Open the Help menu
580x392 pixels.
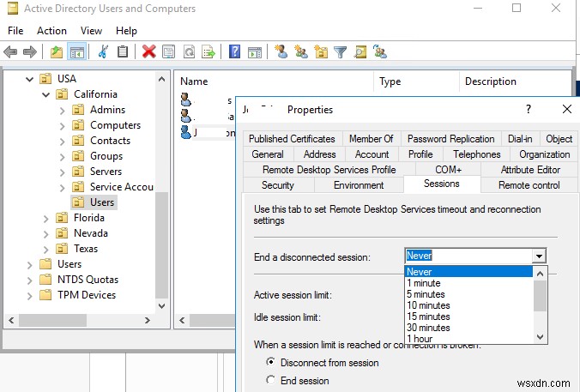(126, 31)
